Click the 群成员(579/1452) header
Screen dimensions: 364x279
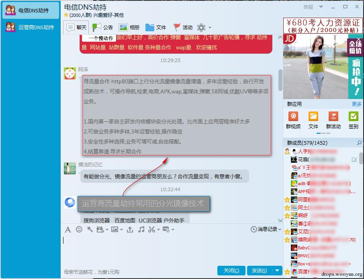click(x=307, y=143)
